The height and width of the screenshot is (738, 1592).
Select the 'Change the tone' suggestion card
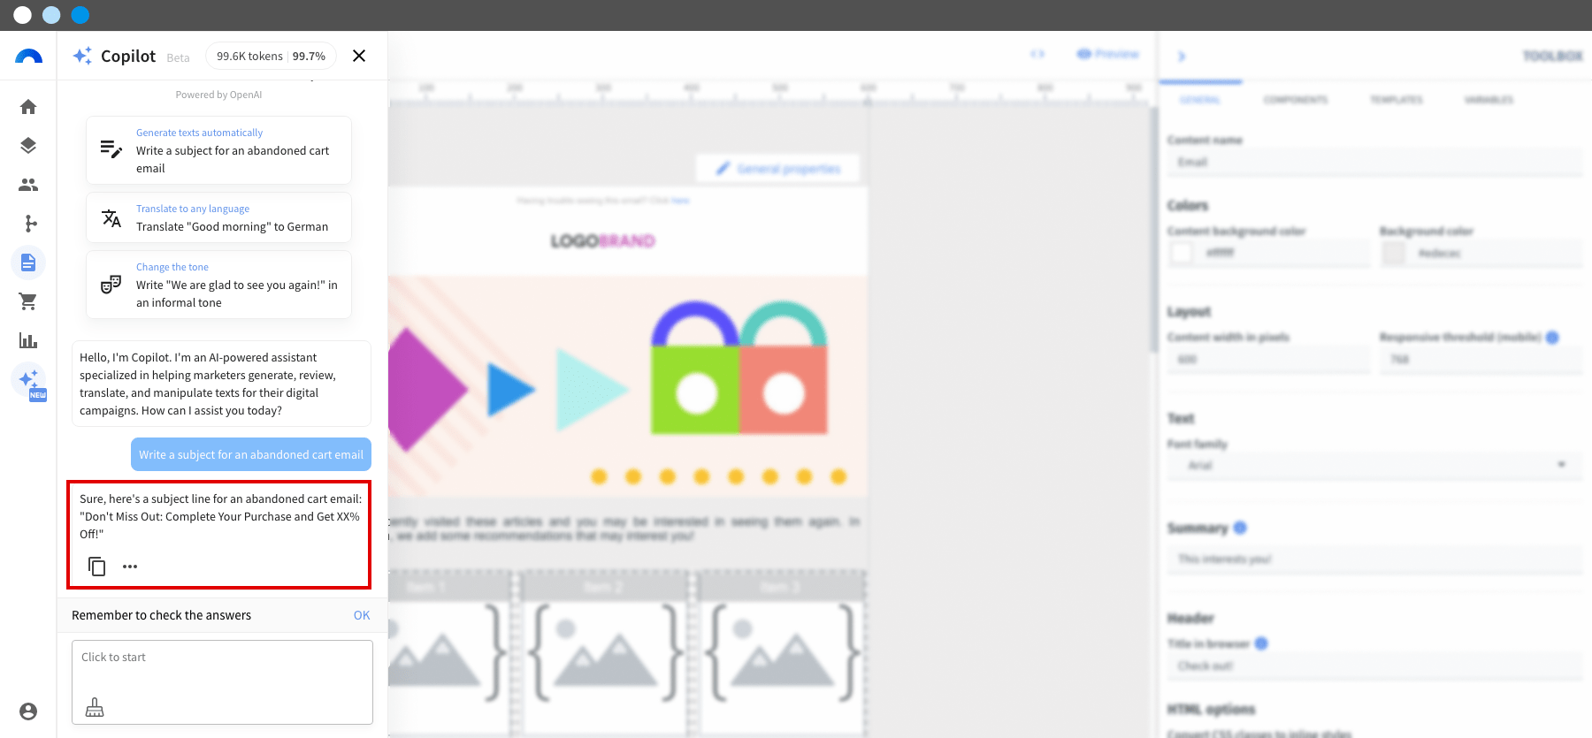click(x=218, y=285)
